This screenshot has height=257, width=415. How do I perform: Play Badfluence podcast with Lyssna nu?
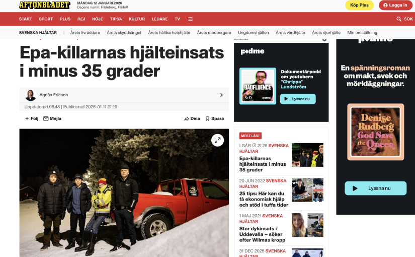298,99
